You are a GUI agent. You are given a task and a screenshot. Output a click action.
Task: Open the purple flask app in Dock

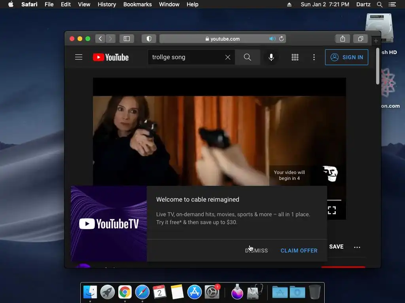tap(237, 292)
